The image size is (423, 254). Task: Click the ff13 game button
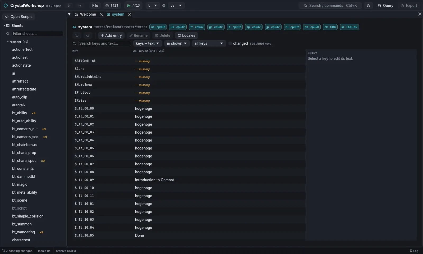pyautogui.click(x=112, y=6)
